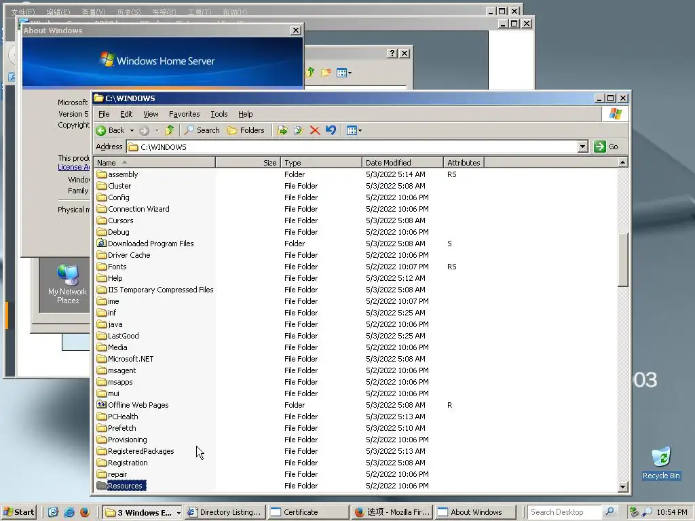Sort by the Name column header
Image resolution: width=695 pixels, height=521 pixels.
pyautogui.click(x=154, y=163)
